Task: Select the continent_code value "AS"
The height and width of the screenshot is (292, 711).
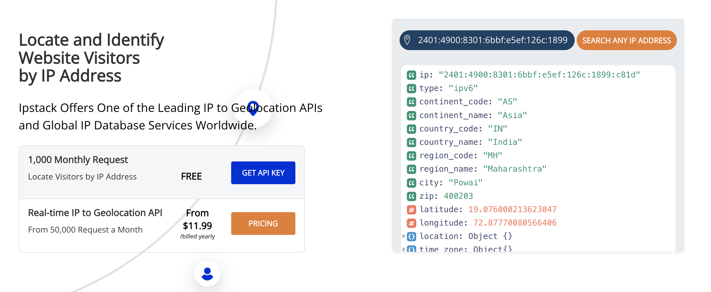Action: tap(508, 102)
